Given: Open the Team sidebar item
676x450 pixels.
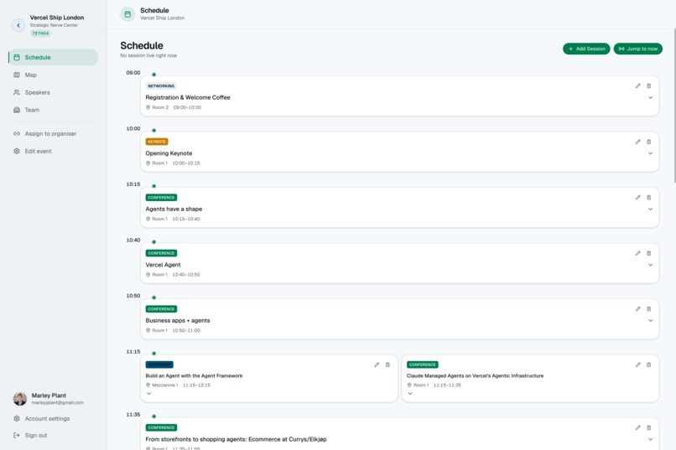Looking at the screenshot, I should click(x=53, y=110).
